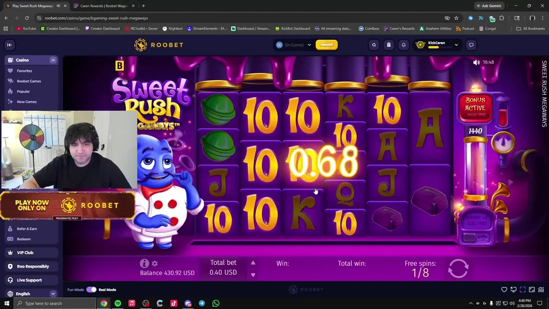Open VIP Club

point(31,253)
